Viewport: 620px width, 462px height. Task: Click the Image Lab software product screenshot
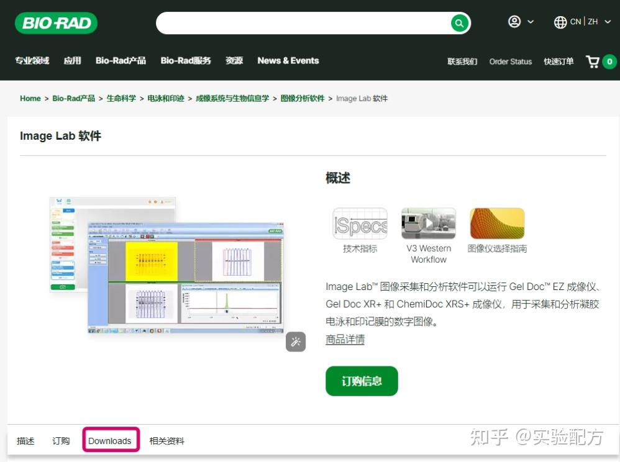pyautogui.click(x=166, y=265)
